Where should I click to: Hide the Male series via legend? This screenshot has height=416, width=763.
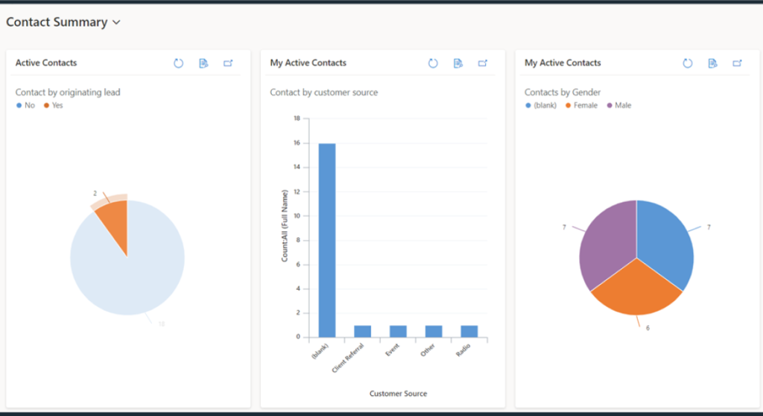tap(618, 106)
